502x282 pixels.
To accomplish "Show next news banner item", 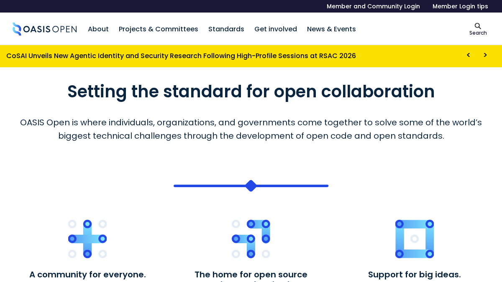I will (485, 55).
